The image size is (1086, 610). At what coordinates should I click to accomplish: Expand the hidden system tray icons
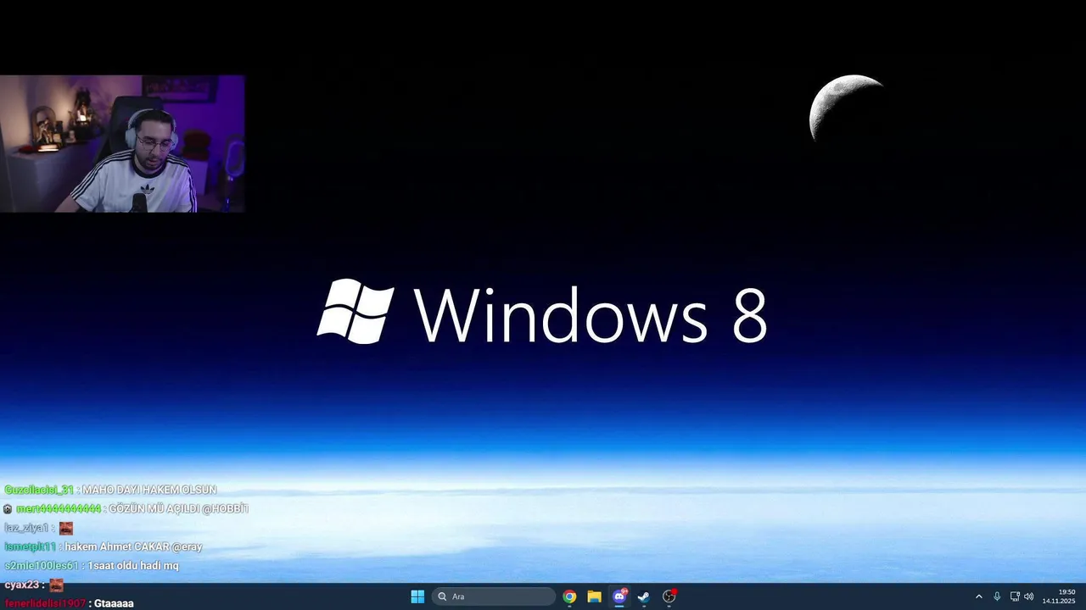click(x=978, y=596)
